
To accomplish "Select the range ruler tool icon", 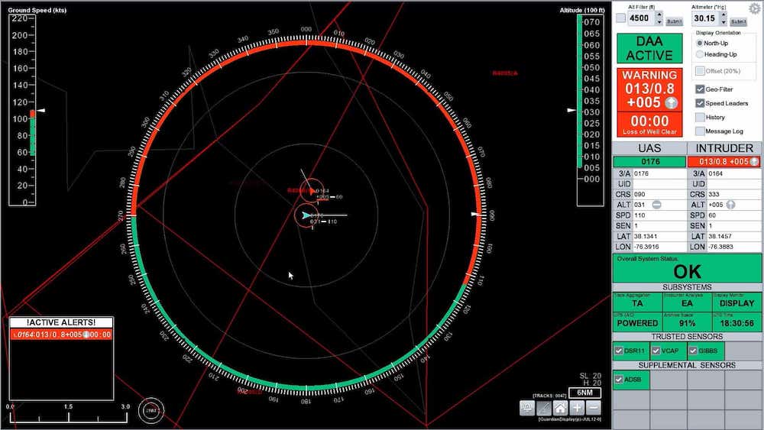I will point(544,408).
